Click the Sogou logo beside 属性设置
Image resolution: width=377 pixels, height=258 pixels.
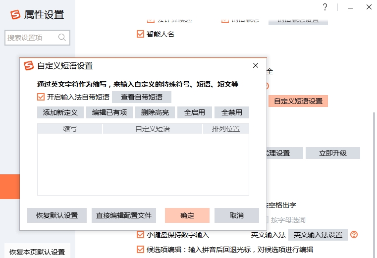click(x=15, y=14)
